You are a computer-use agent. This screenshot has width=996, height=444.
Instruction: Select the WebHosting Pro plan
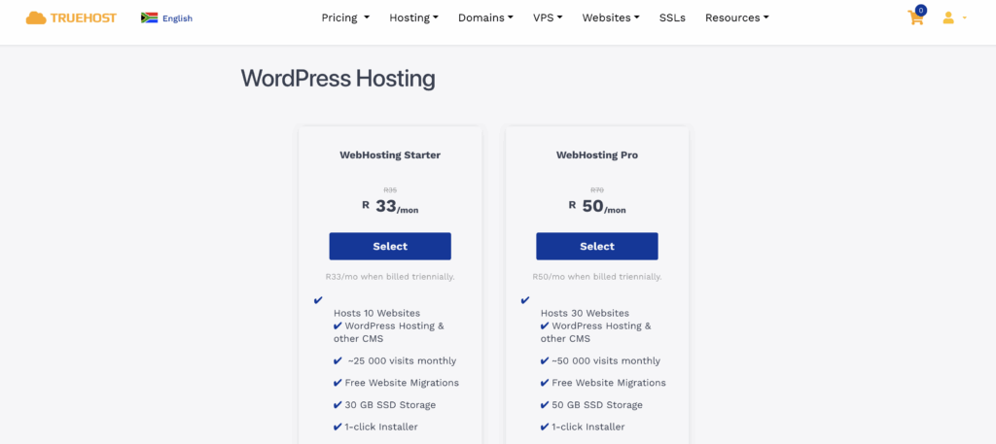click(597, 246)
